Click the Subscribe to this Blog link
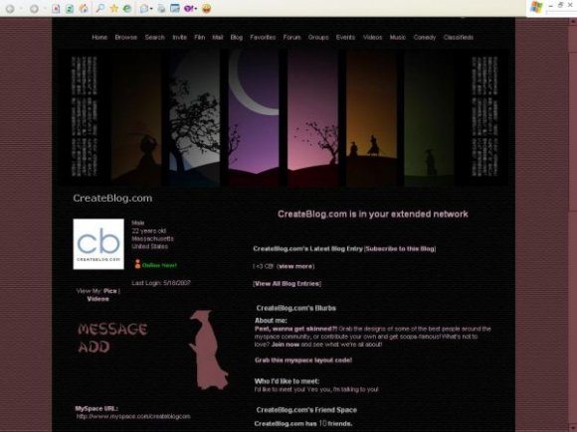This screenshot has width=577, height=432. tap(400, 248)
